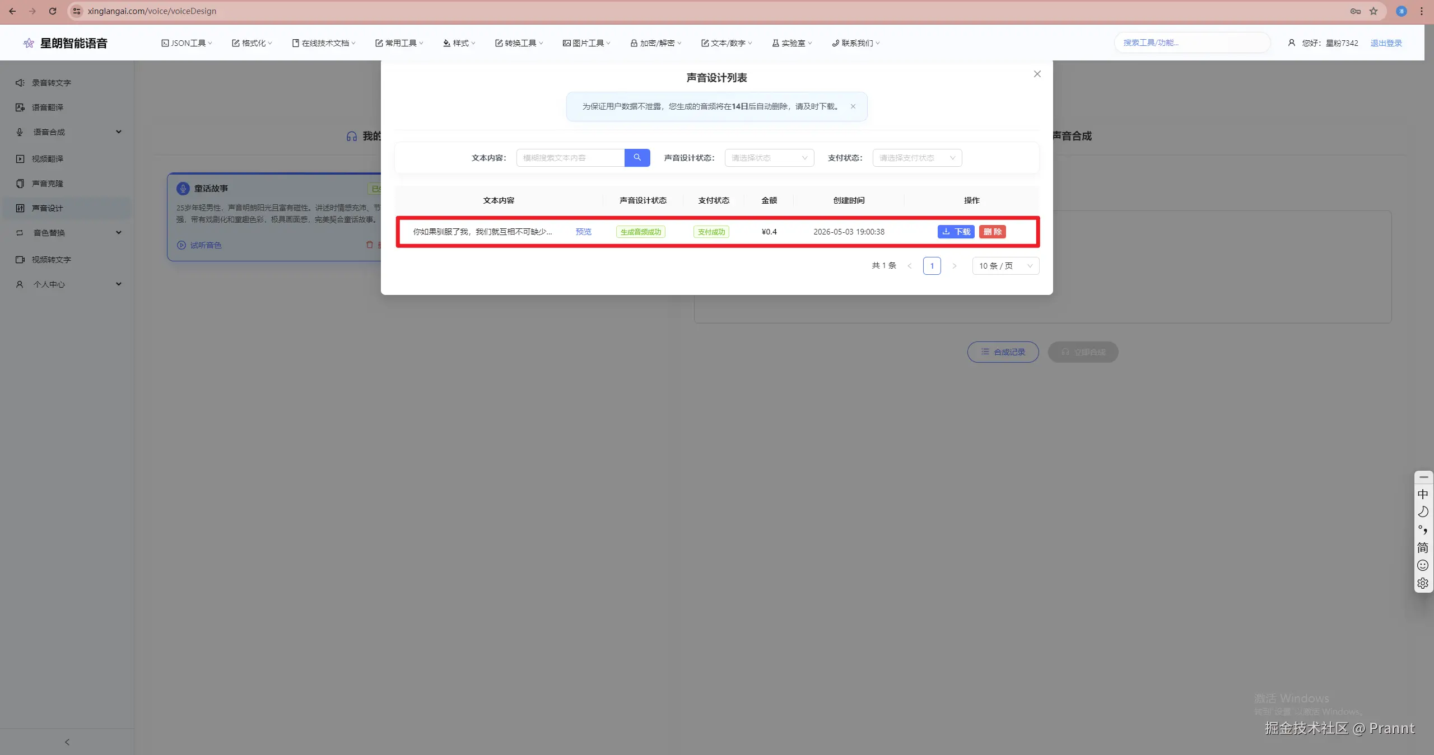Open the 常用工具 top menu
The image size is (1434, 755).
point(399,43)
